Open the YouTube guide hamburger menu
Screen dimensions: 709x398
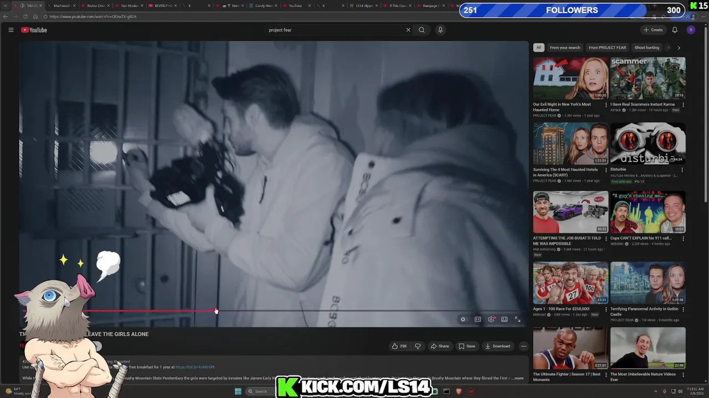coord(11,30)
